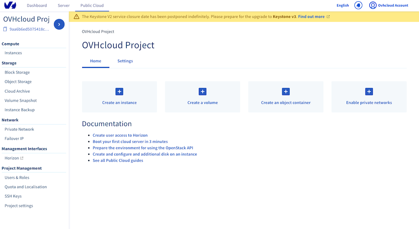
Task: Open Create and configure additional disk guide
Action: pyautogui.click(x=145, y=154)
